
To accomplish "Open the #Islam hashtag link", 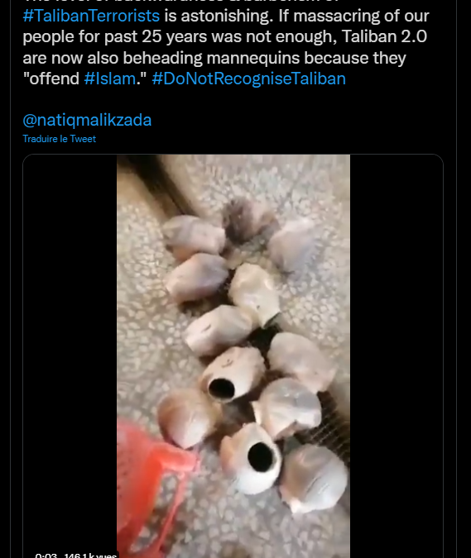I will pyautogui.click(x=110, y=79).
